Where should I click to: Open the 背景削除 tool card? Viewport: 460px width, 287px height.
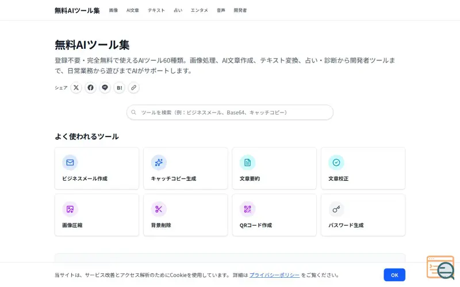185,215
